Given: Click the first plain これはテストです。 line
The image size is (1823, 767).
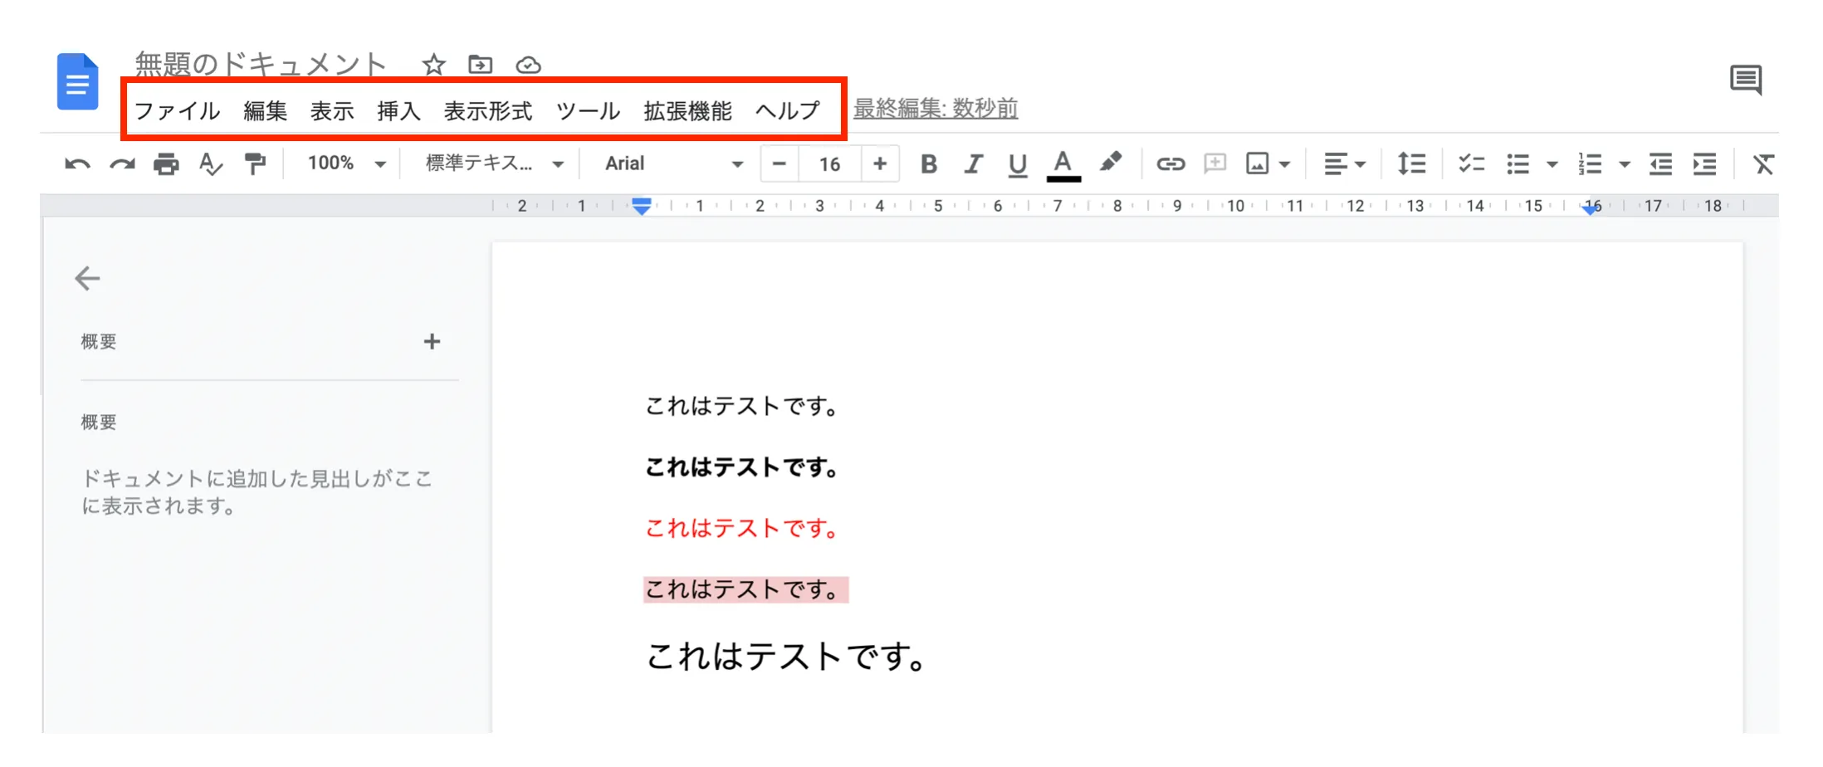Looking at the screenshot, I should point(741,406).
